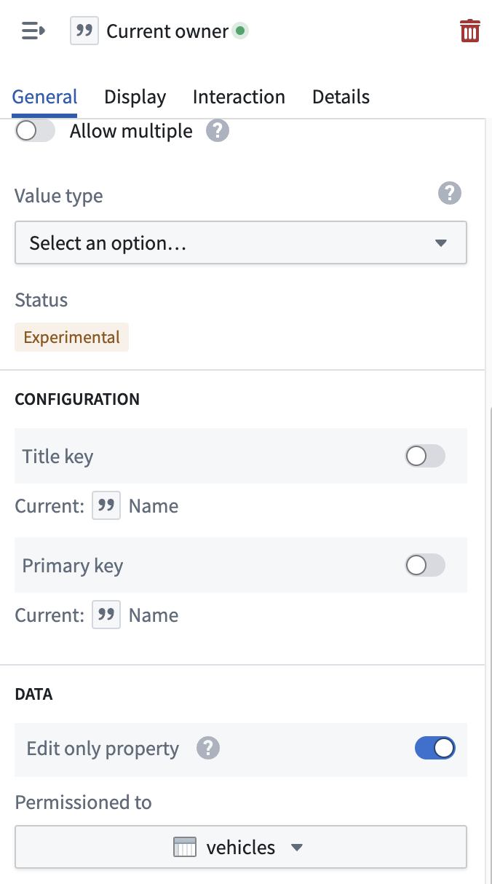Open the Value type help question icon
Screen dimensions: 492x884
click(450, 193)
